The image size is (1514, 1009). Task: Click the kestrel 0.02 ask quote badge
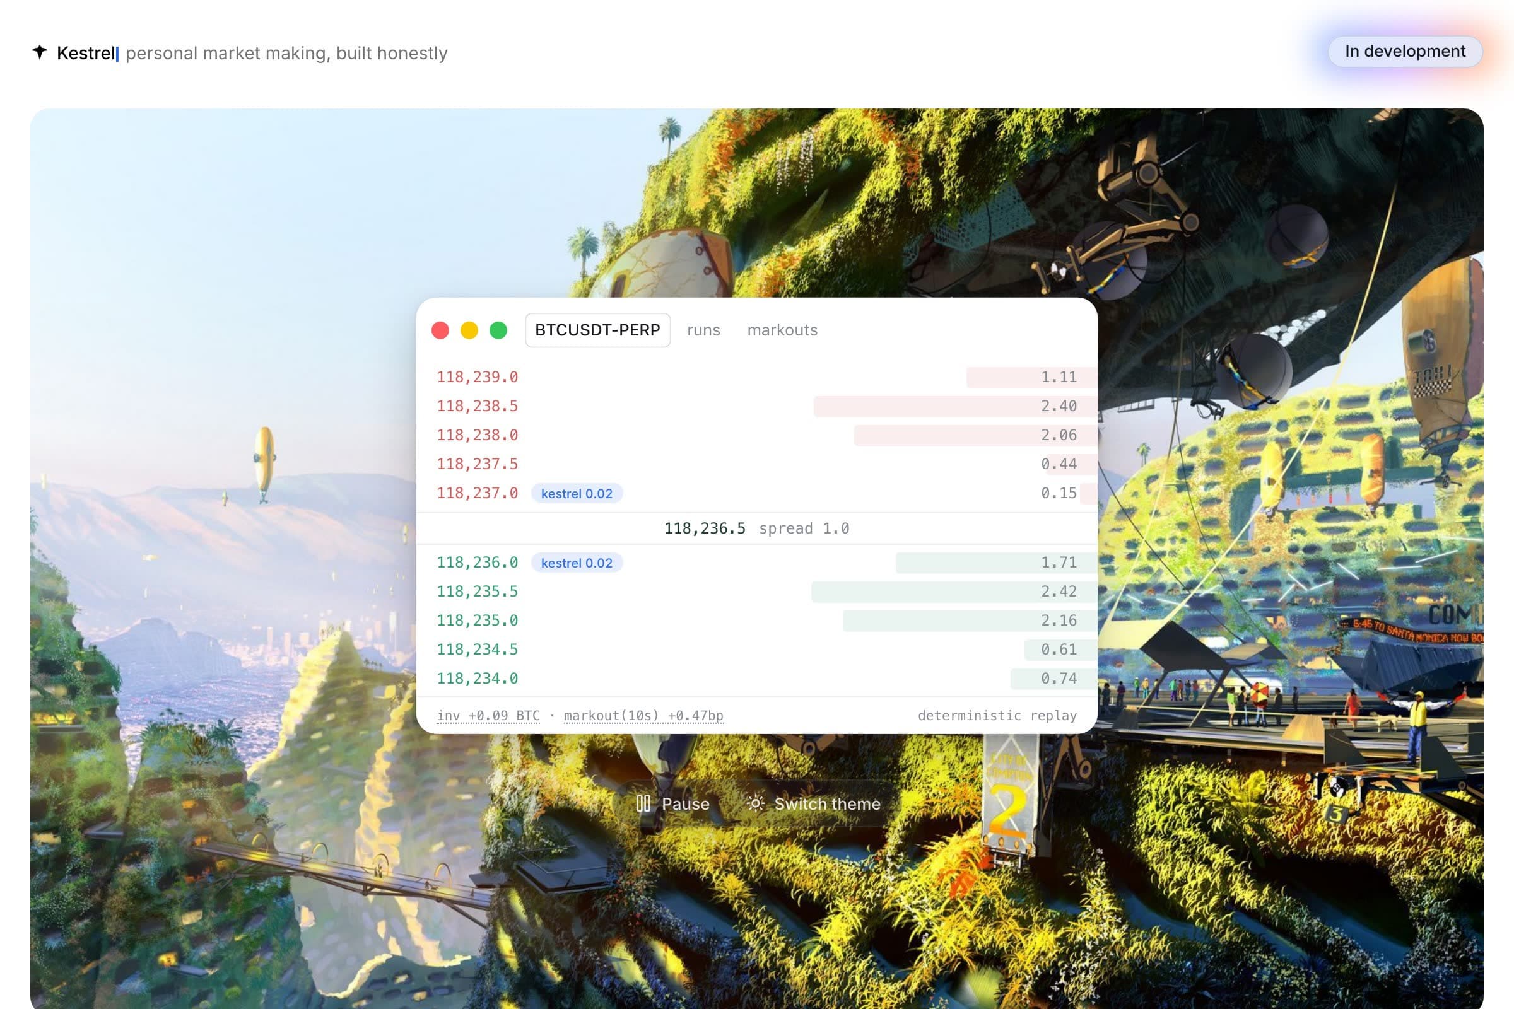(576, 494)
